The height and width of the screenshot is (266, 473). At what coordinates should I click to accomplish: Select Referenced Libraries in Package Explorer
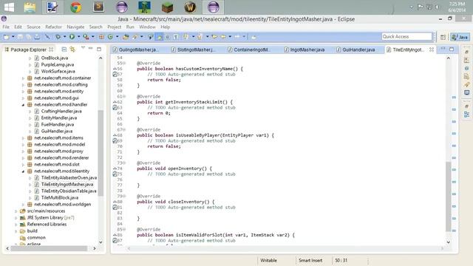pyautogui.click(x=47, y=225)
